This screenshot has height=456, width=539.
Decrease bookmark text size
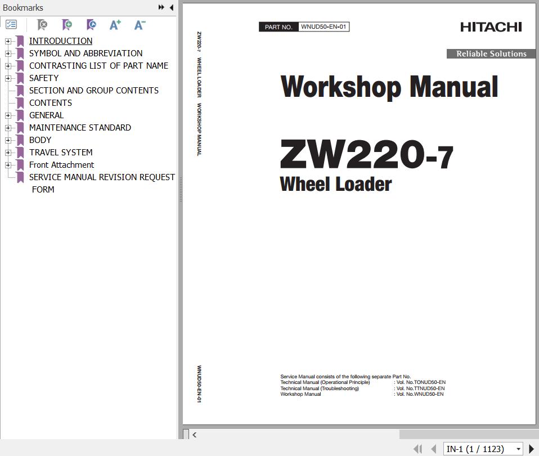140,25
